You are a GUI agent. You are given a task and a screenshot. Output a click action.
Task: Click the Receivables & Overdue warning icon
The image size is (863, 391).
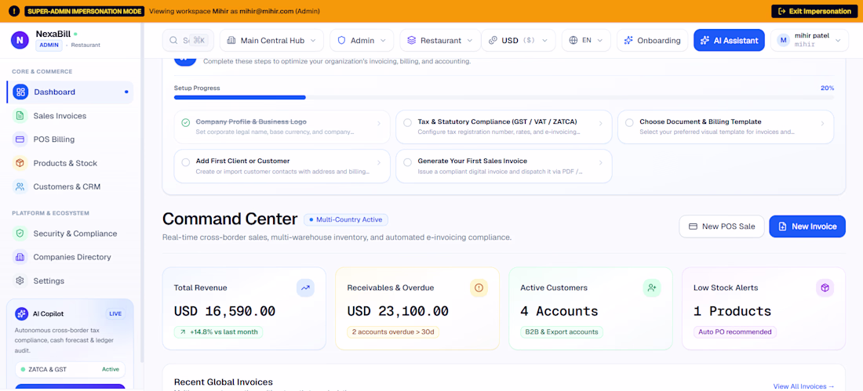[x=479, y=288]
